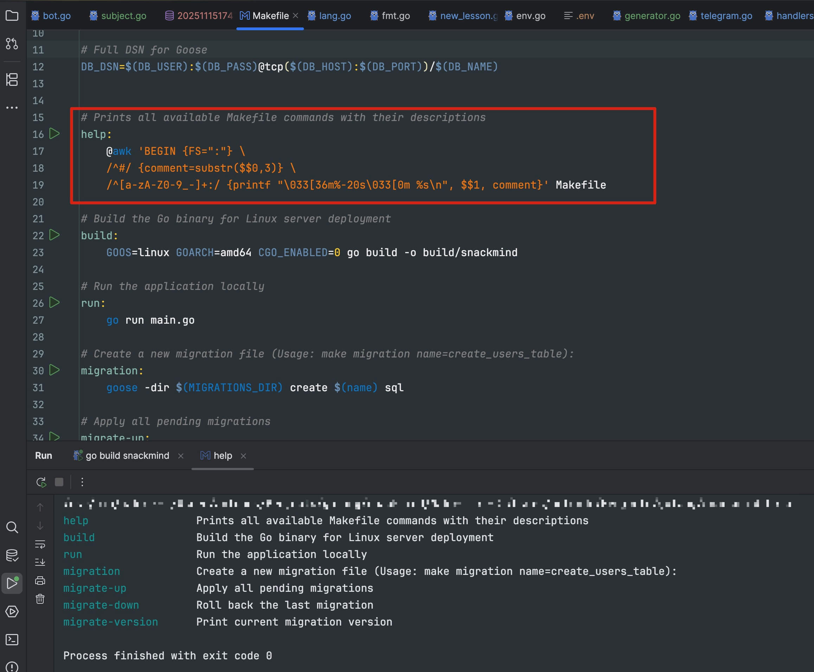Run the migration target from the gutter

(55, 370)
